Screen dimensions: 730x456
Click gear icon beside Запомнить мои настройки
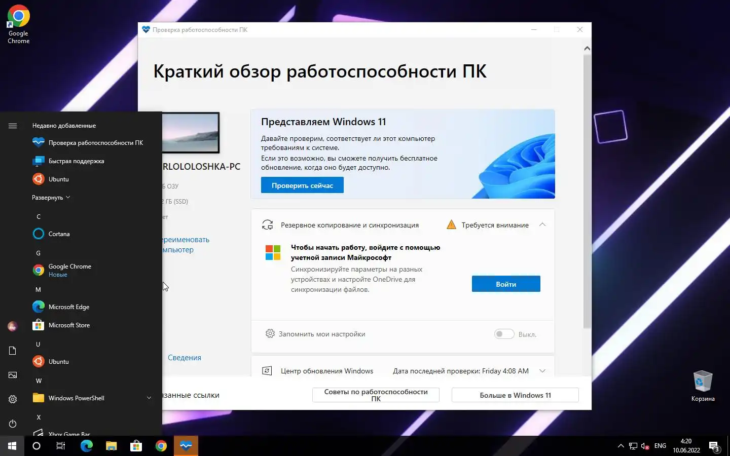[270, 334]
